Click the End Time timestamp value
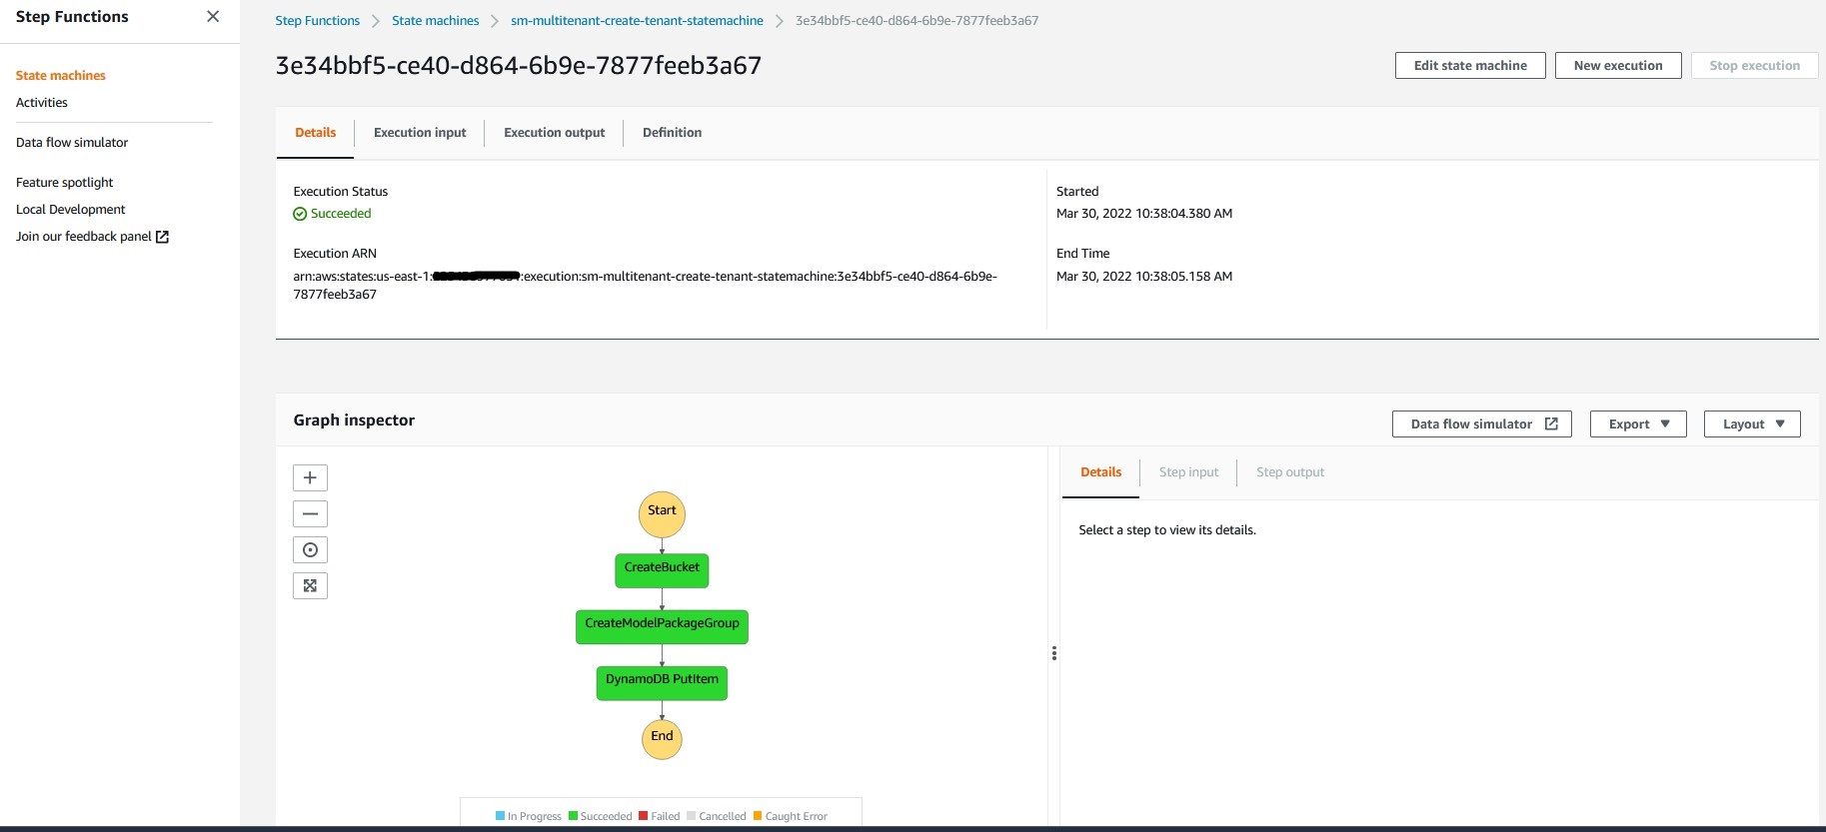Viewport: 1826px width, 832px height. [x=1144, y=277]
